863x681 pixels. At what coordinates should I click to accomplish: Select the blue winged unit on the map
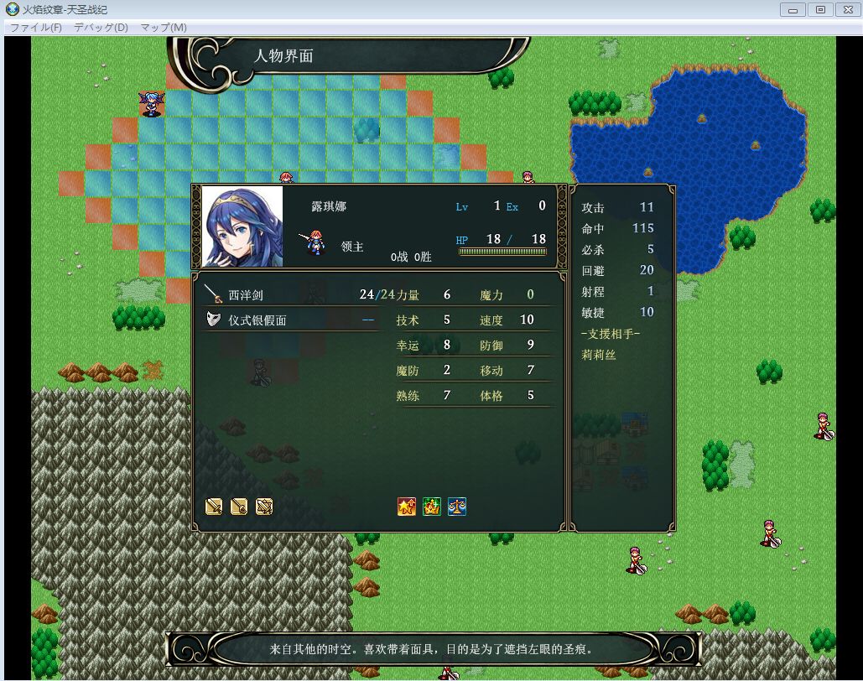click(151, 103)
